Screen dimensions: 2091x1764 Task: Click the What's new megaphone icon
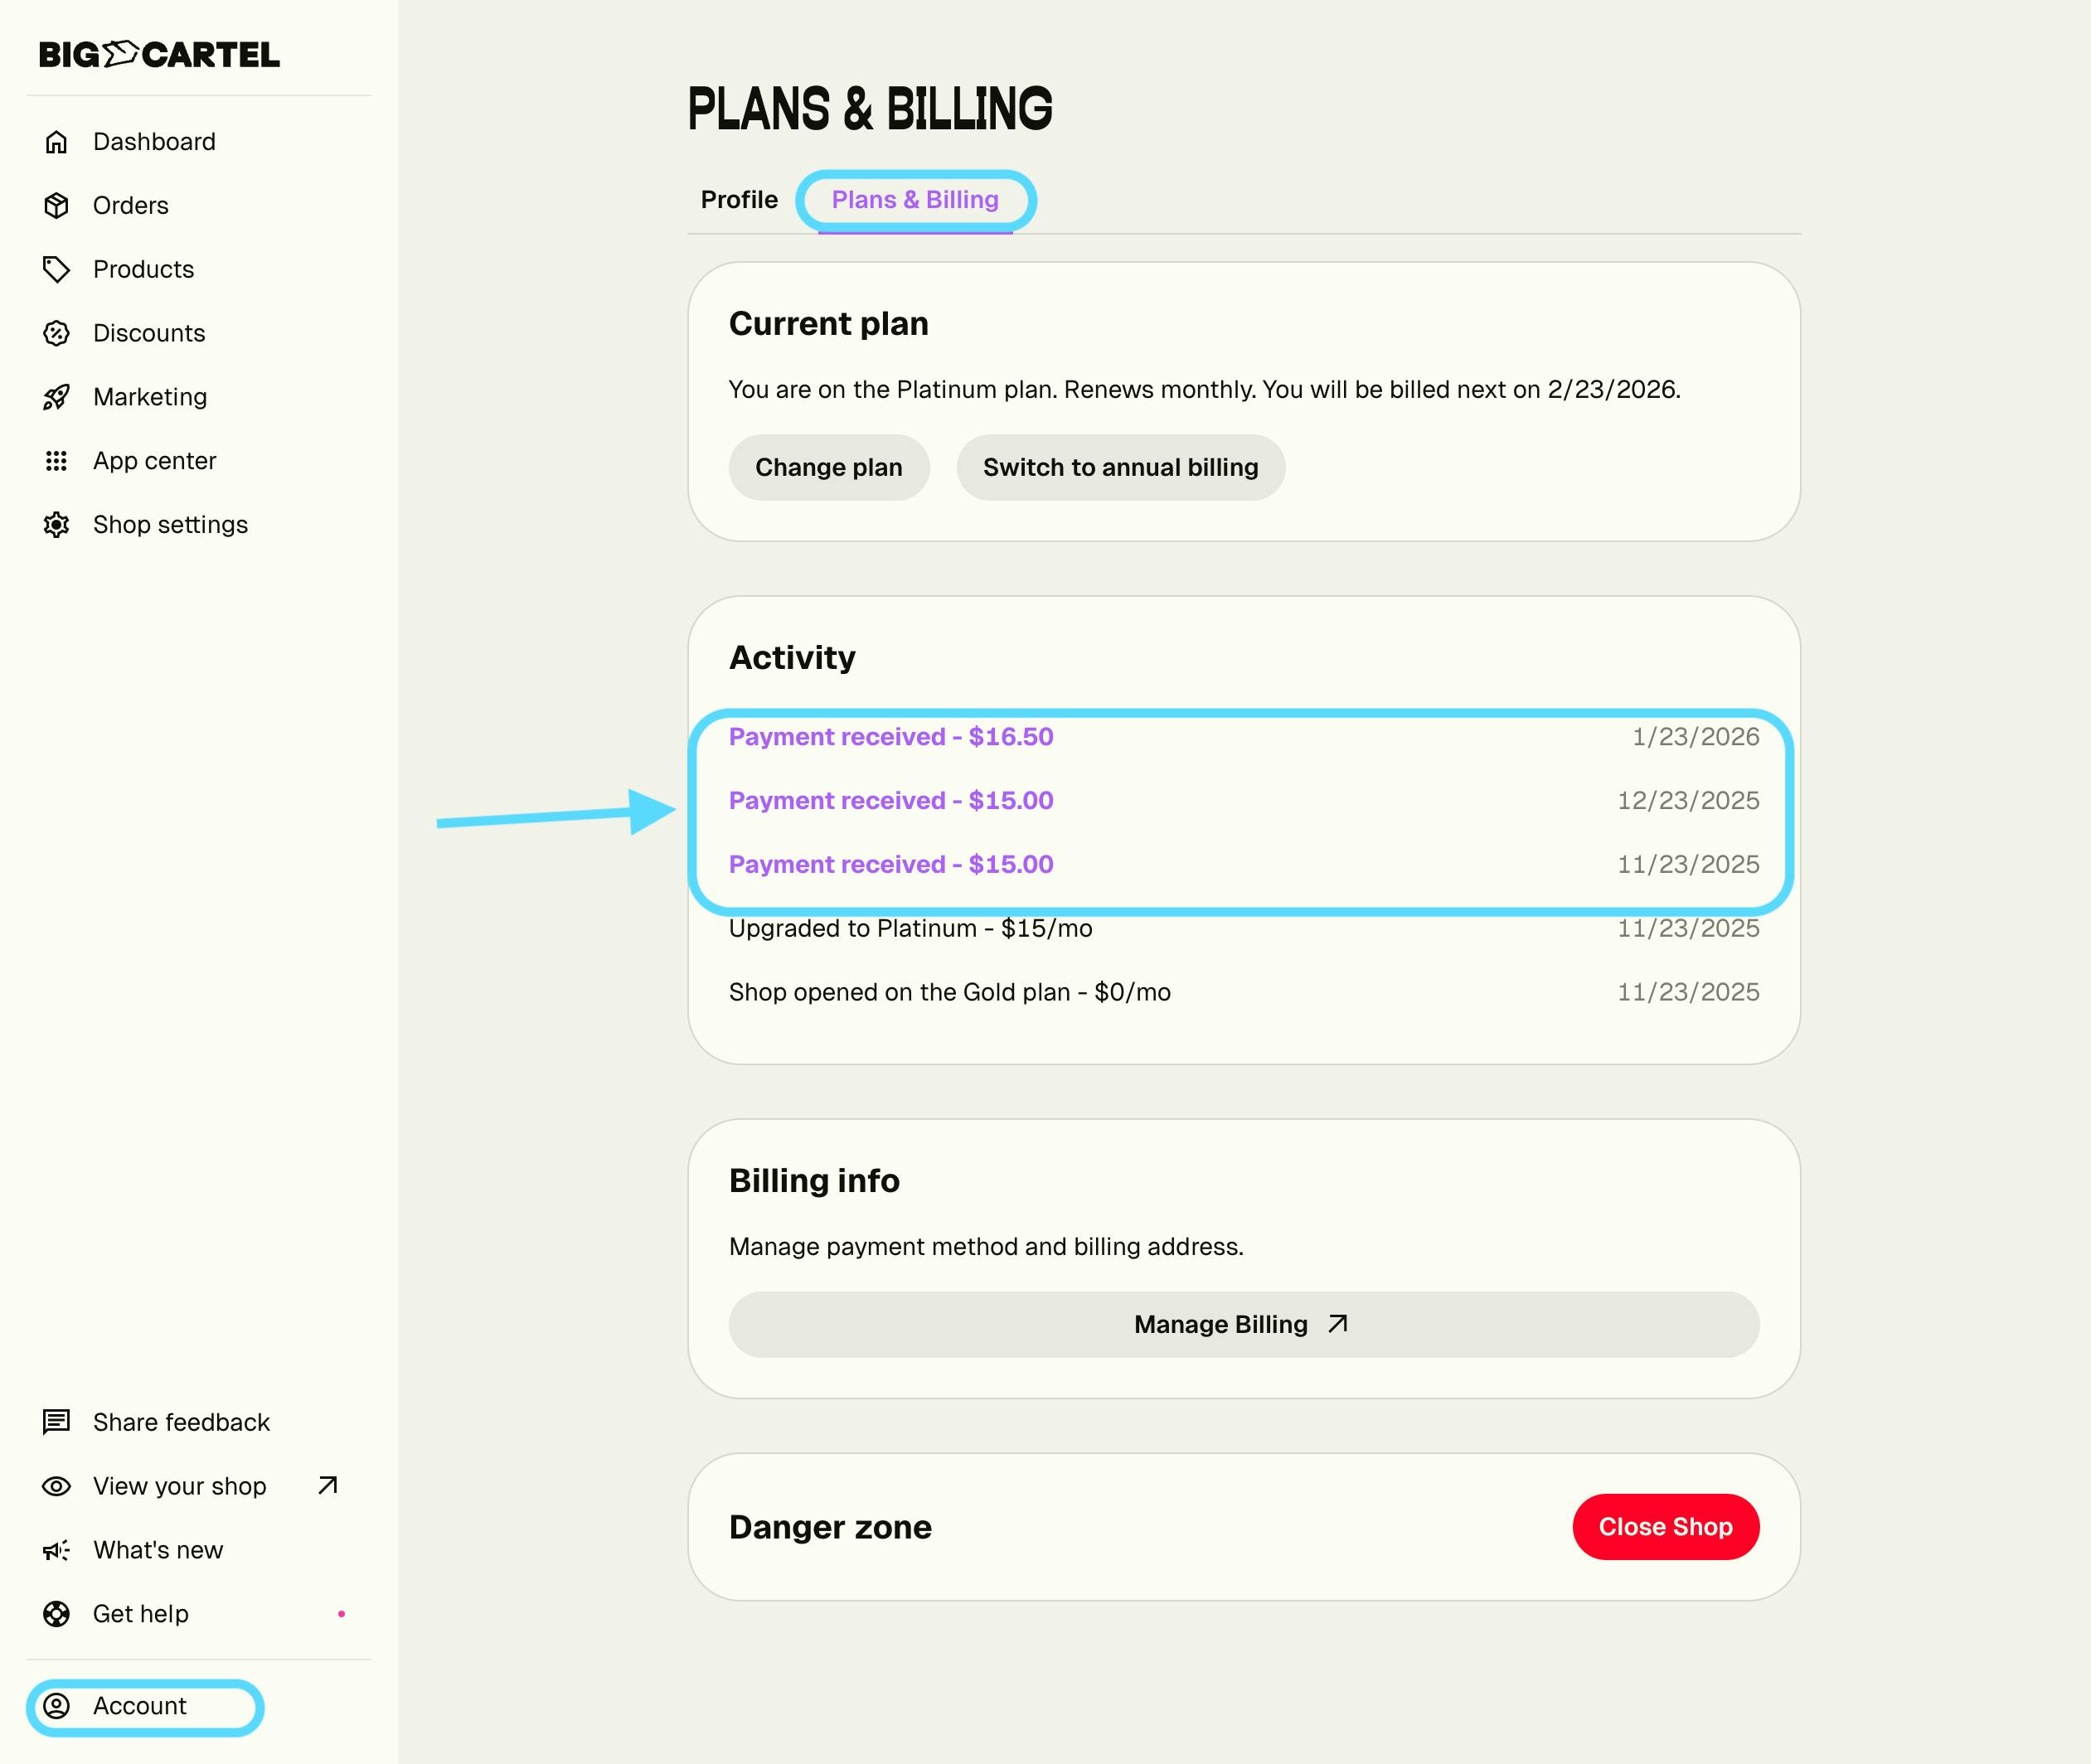click(56, 1550)
